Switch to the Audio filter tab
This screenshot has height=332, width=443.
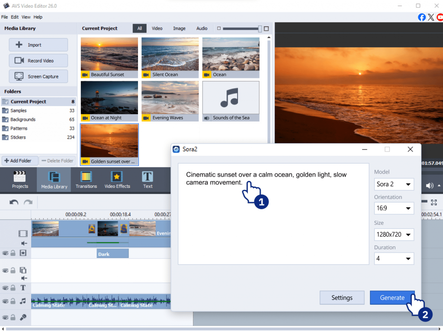[202, 29]
